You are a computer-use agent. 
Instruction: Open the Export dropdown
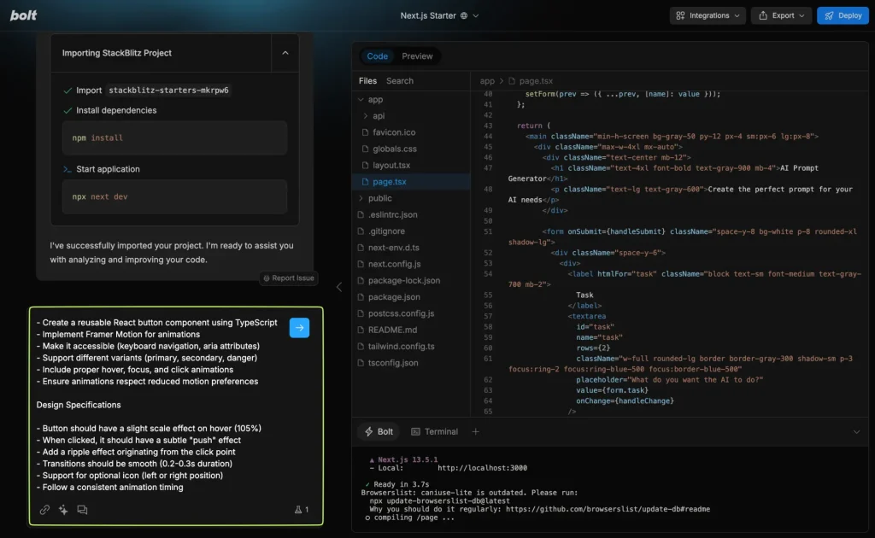[781, 15]
